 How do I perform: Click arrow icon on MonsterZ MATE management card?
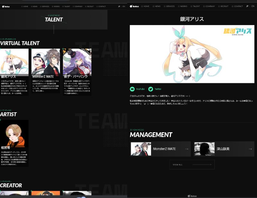[187, 149]
